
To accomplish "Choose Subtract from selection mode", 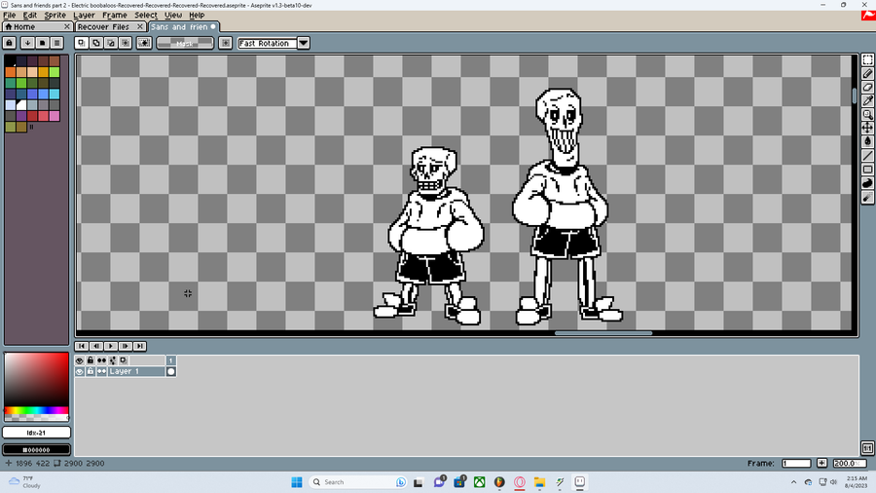I will pyautogui.click(x=111, y=43).
